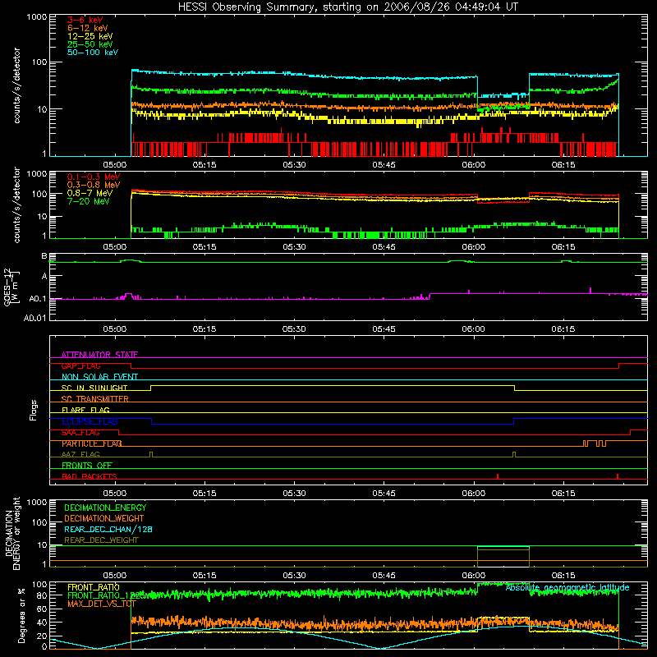657x657 pixels.
Task: Select the 3-6 keV legend label
Action: tap(85, 20)
